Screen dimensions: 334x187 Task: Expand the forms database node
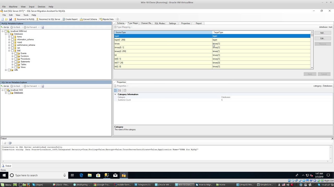[x=9, y=37]
